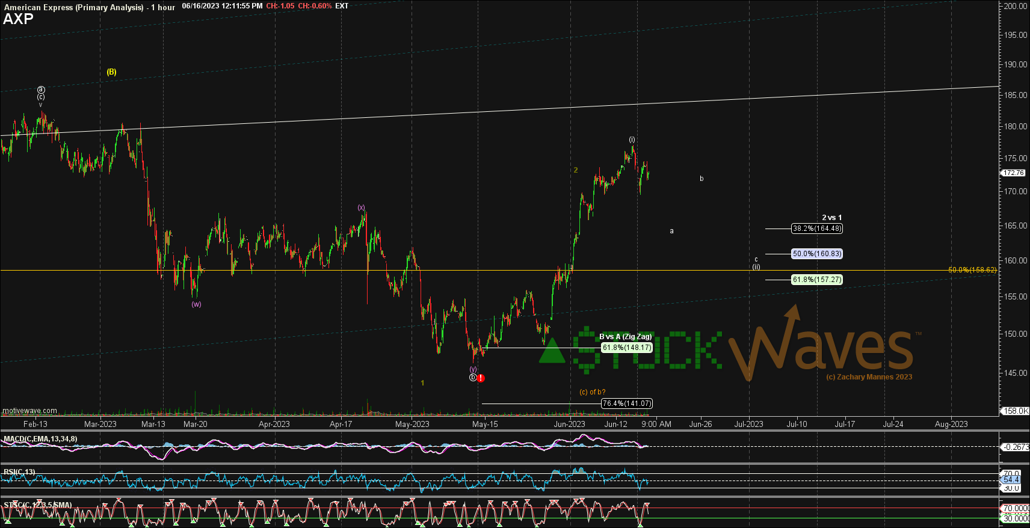Image resolution: width=1030 pixels, height=528 pixels.
Task: Select the projected b wave label
Action: point(702,179)
